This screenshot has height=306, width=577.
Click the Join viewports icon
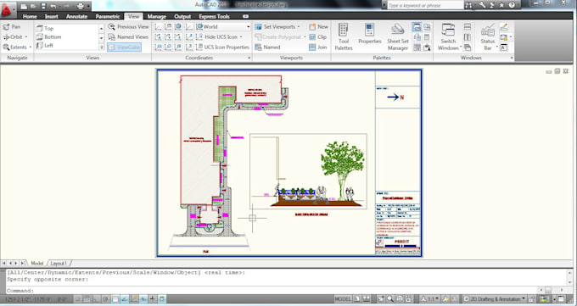[318, 47]
